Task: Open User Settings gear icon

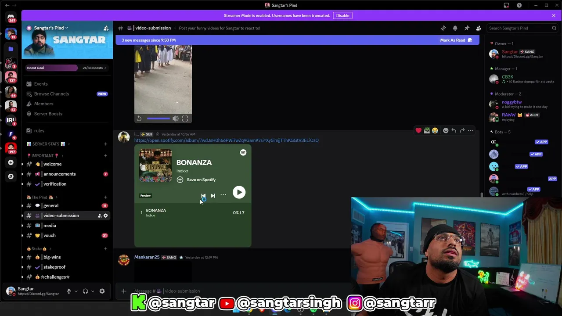Action: tap(102, 291)
